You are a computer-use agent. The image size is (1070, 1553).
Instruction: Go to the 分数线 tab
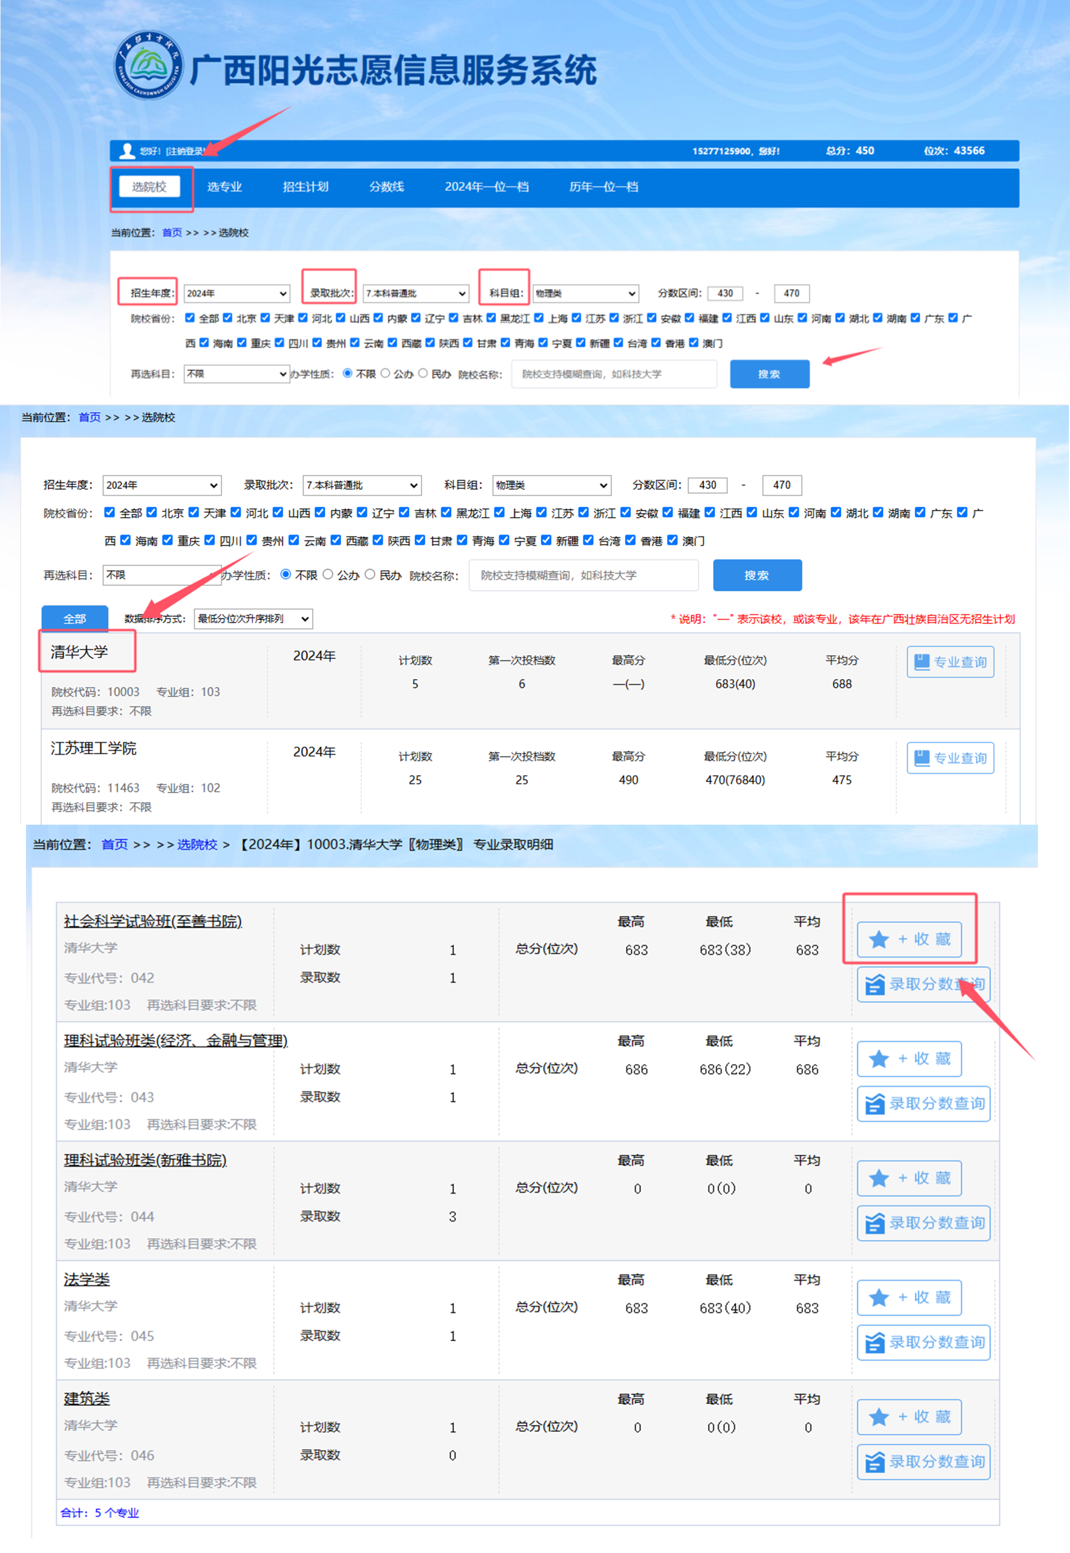(387, 186)
